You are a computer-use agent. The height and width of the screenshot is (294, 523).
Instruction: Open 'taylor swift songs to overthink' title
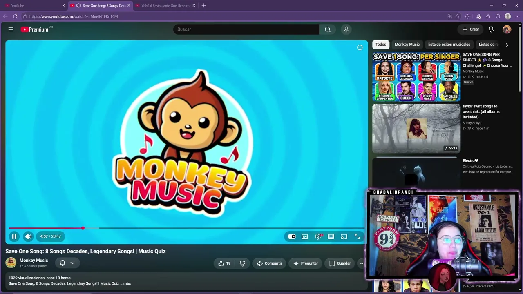[x=481, y=111]
